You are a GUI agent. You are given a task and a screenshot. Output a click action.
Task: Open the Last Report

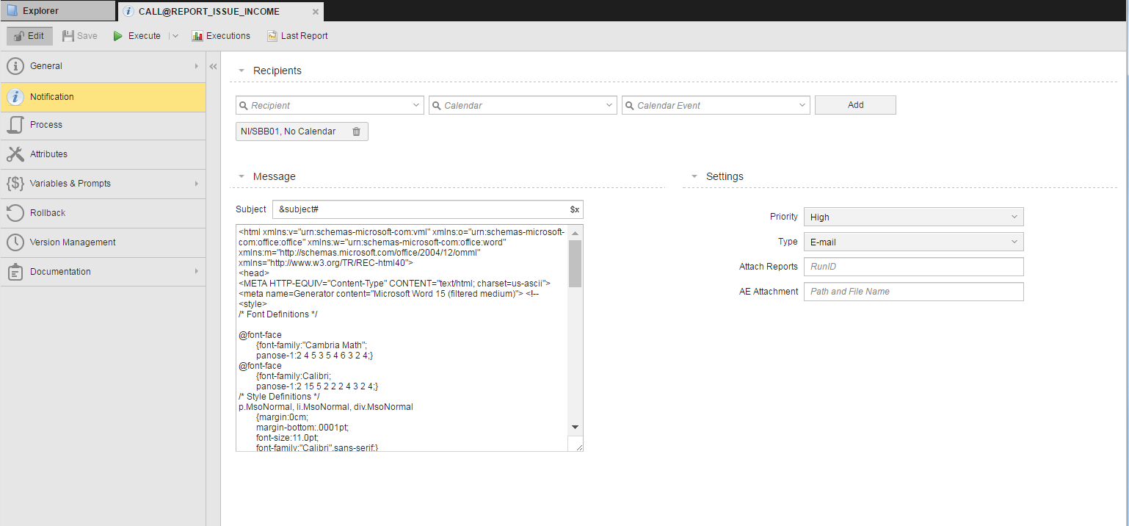coord(297,36)
